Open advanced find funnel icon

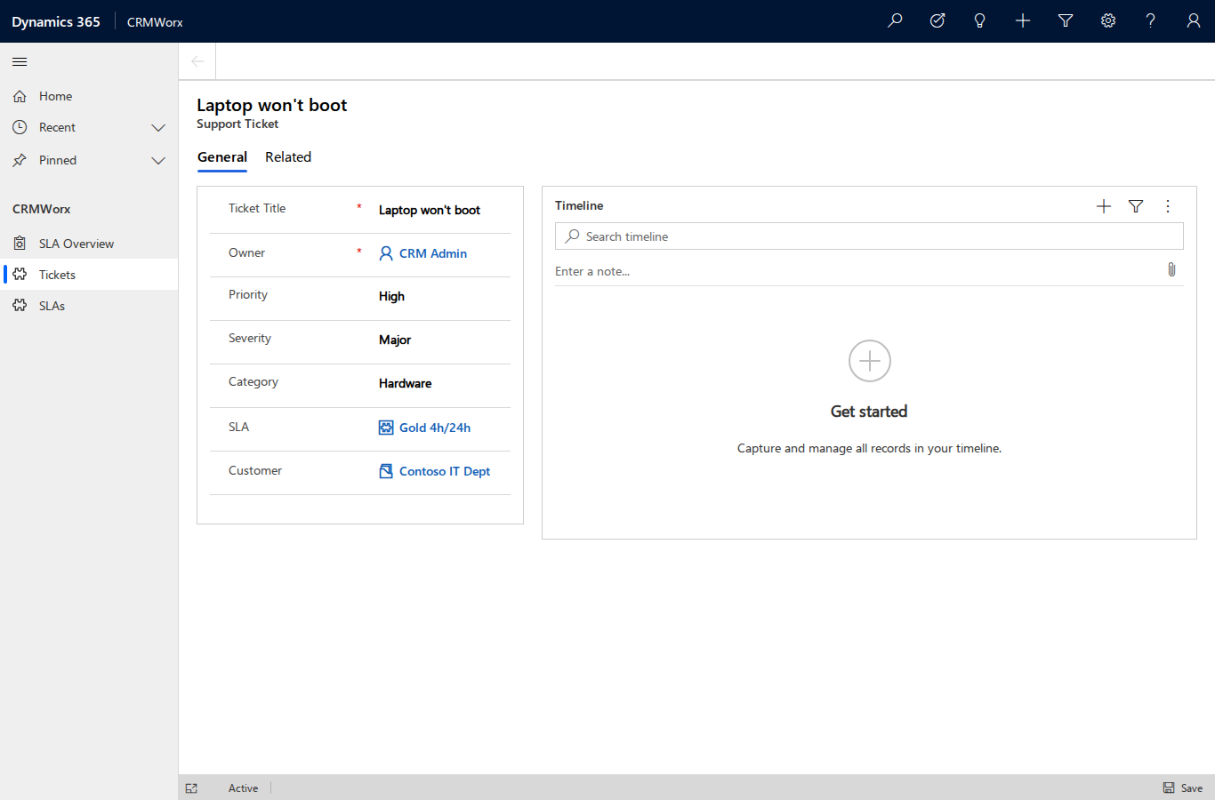click(x=1066, y=20)
